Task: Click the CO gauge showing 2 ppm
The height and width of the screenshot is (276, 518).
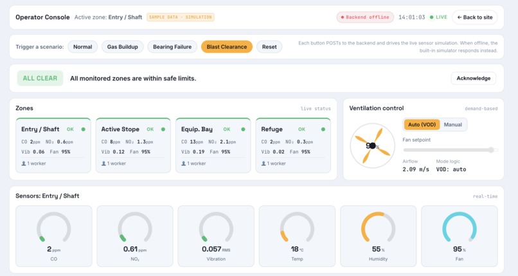Action: [53, 236]
